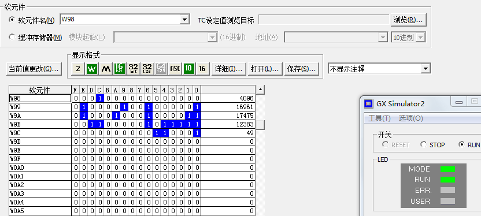Viewport: 481px width, 216px height.
Task: Choose the 32 bit real number icon
Action: (x=147, y=69)
